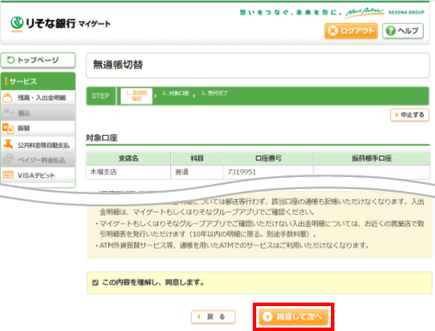Click the 支店名 column header
This screenshot has width=435, height=331.
(x=128, y=158)
